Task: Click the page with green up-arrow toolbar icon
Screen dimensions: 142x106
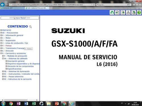Action: [x=133, y=12]
